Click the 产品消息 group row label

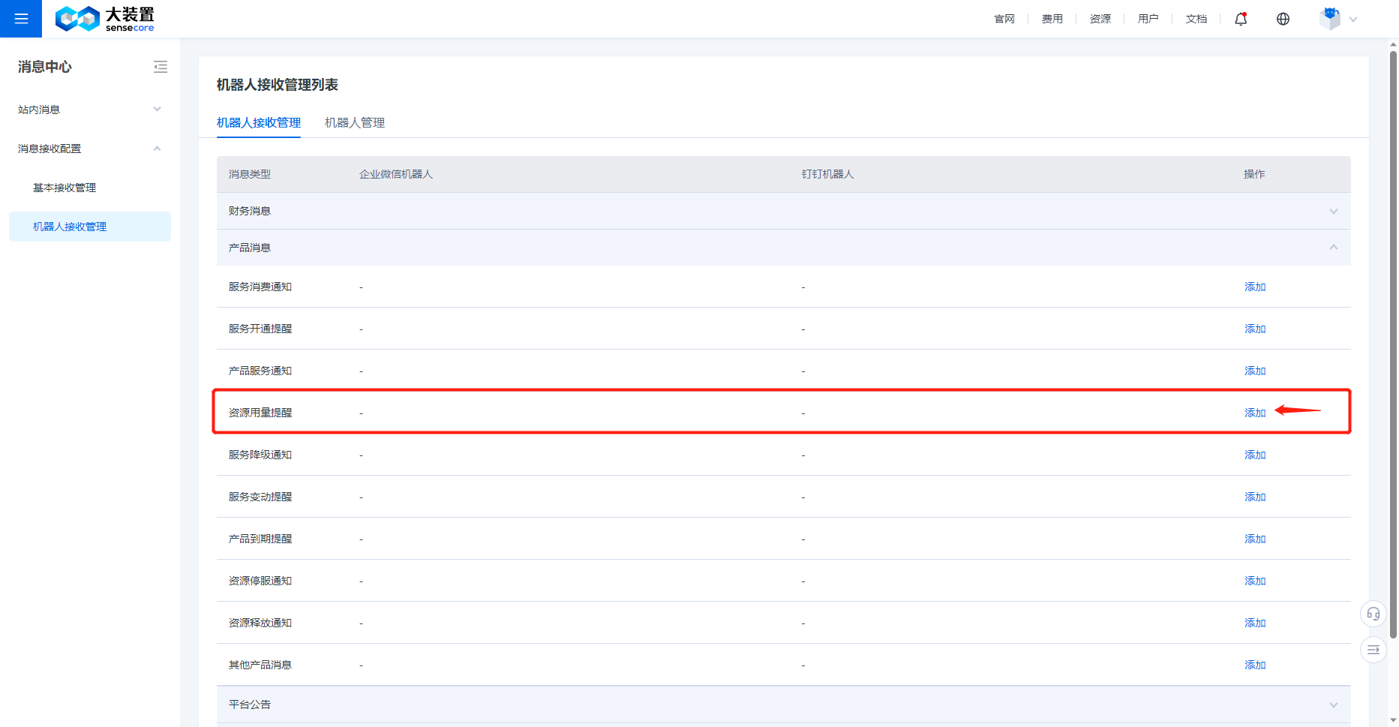click(250, 248)
